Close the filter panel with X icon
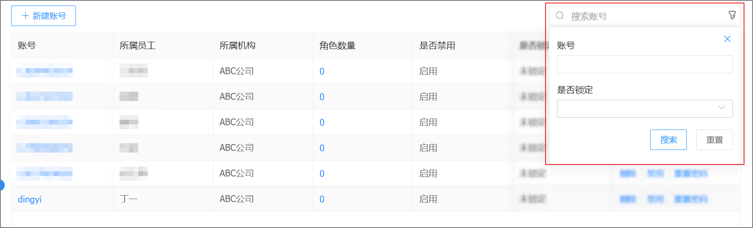The width and height of the screenshot is (753, 228). click(x=727, y=39)
